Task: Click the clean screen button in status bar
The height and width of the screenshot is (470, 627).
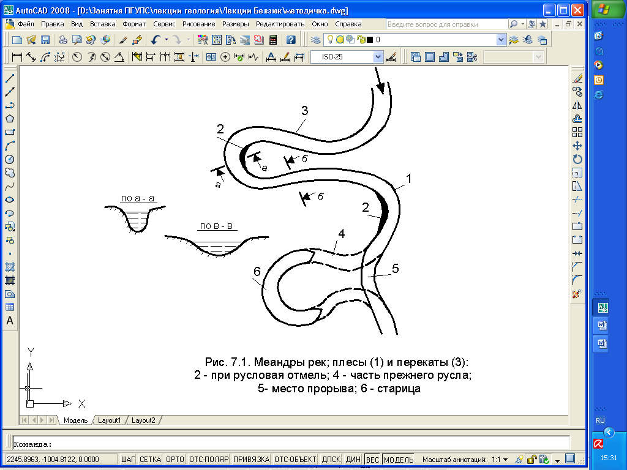Action: click(x=570, y=459)
